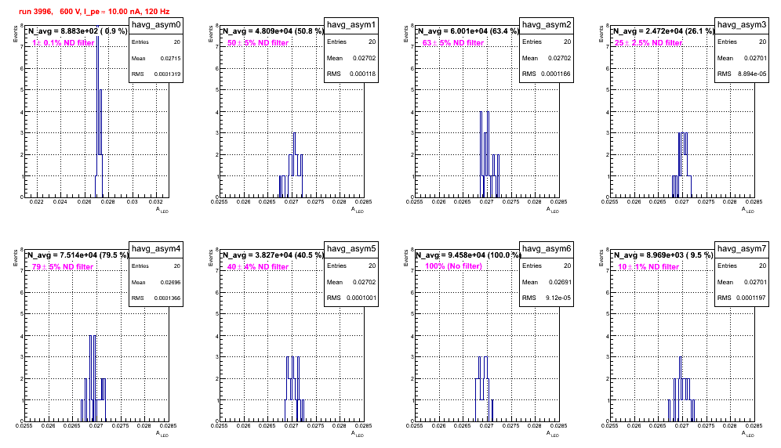Click the N_avg = 8.883e+02 label
This screenshot has width=781, height=448.
77,31
